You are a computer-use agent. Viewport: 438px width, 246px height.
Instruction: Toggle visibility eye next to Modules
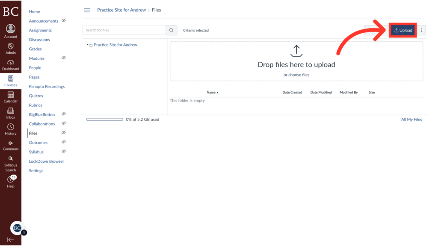click(63, 58)
